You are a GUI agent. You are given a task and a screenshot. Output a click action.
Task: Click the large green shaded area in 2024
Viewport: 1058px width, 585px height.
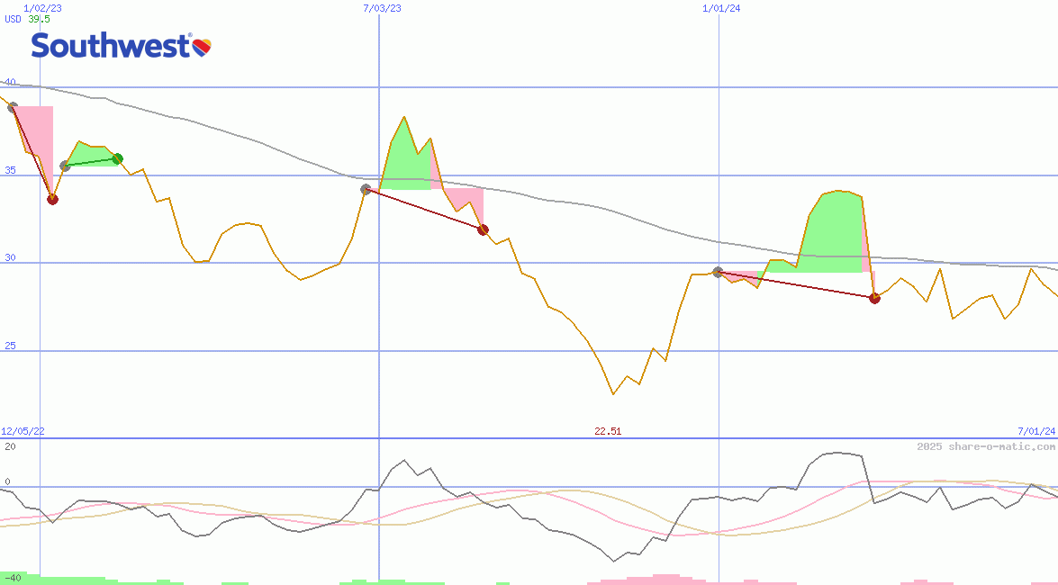[833, 234]
